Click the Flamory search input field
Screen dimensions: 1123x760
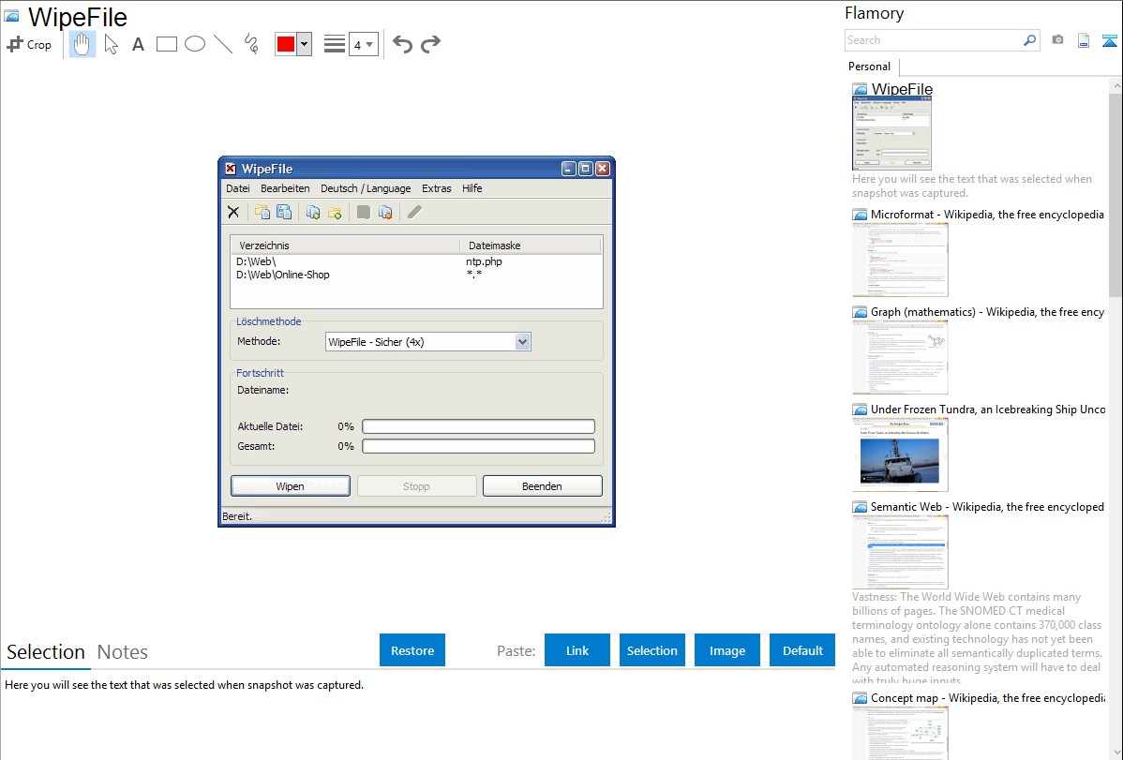934,40
